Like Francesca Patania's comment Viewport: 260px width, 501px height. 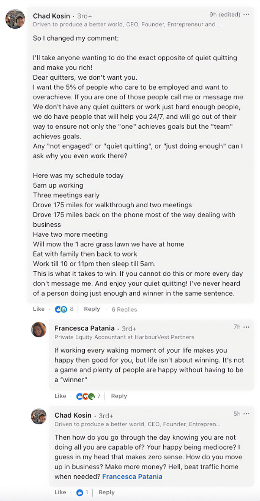coord(61,396)
